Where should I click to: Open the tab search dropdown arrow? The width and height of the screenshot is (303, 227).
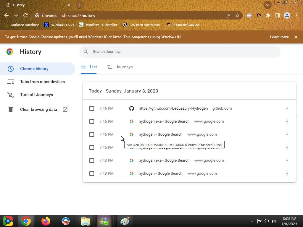268,5
